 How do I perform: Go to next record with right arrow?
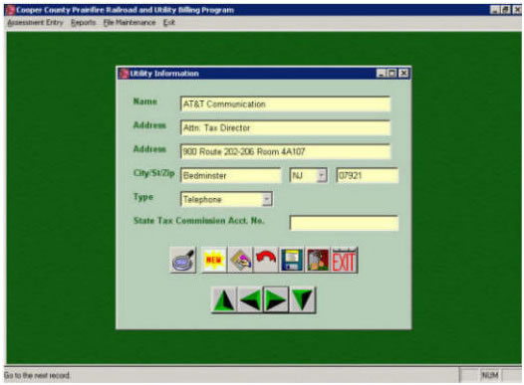click(276, 299)
